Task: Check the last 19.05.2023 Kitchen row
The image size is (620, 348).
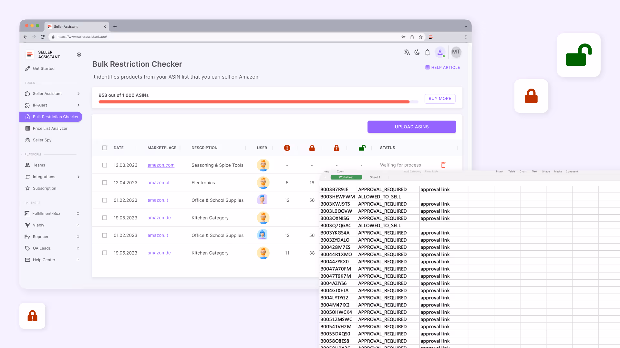Action: pos(104,253)
